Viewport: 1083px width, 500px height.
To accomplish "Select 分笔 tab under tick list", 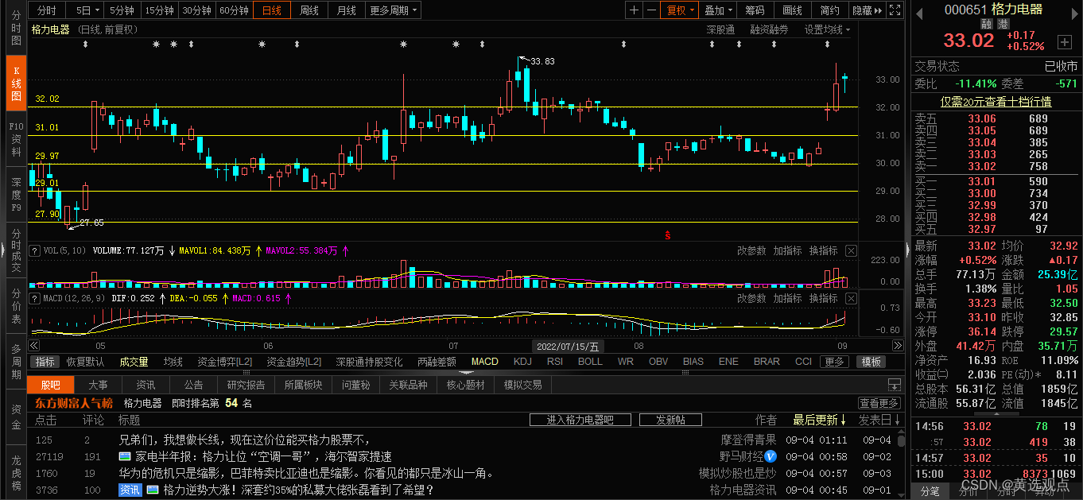I will pyautogui.click(x=930, y=491).
